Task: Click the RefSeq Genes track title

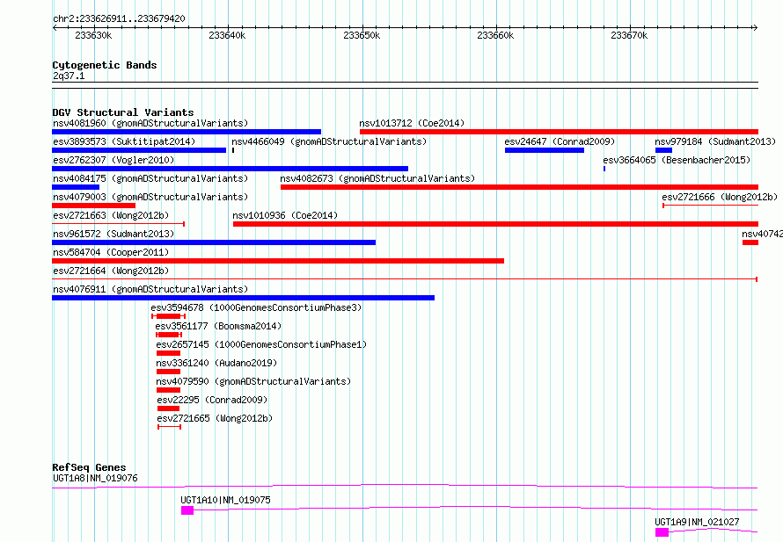Action: click(89, 467)
